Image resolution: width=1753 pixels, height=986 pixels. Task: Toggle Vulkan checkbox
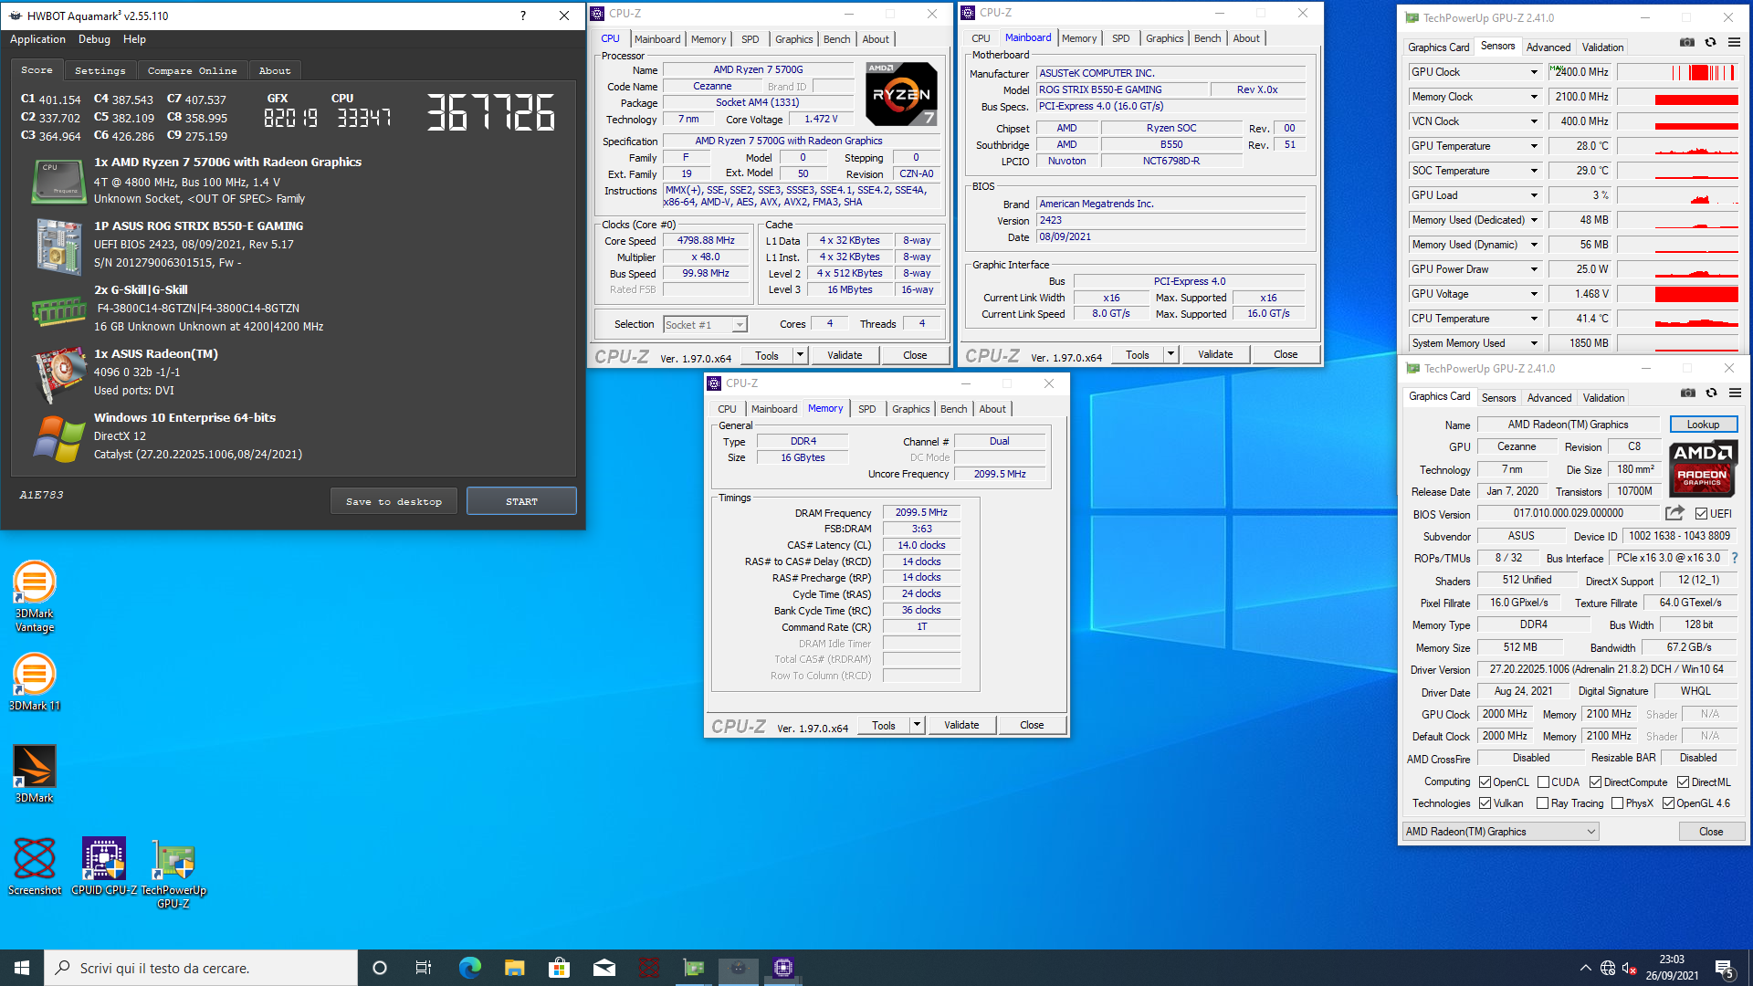(1485, 803)
